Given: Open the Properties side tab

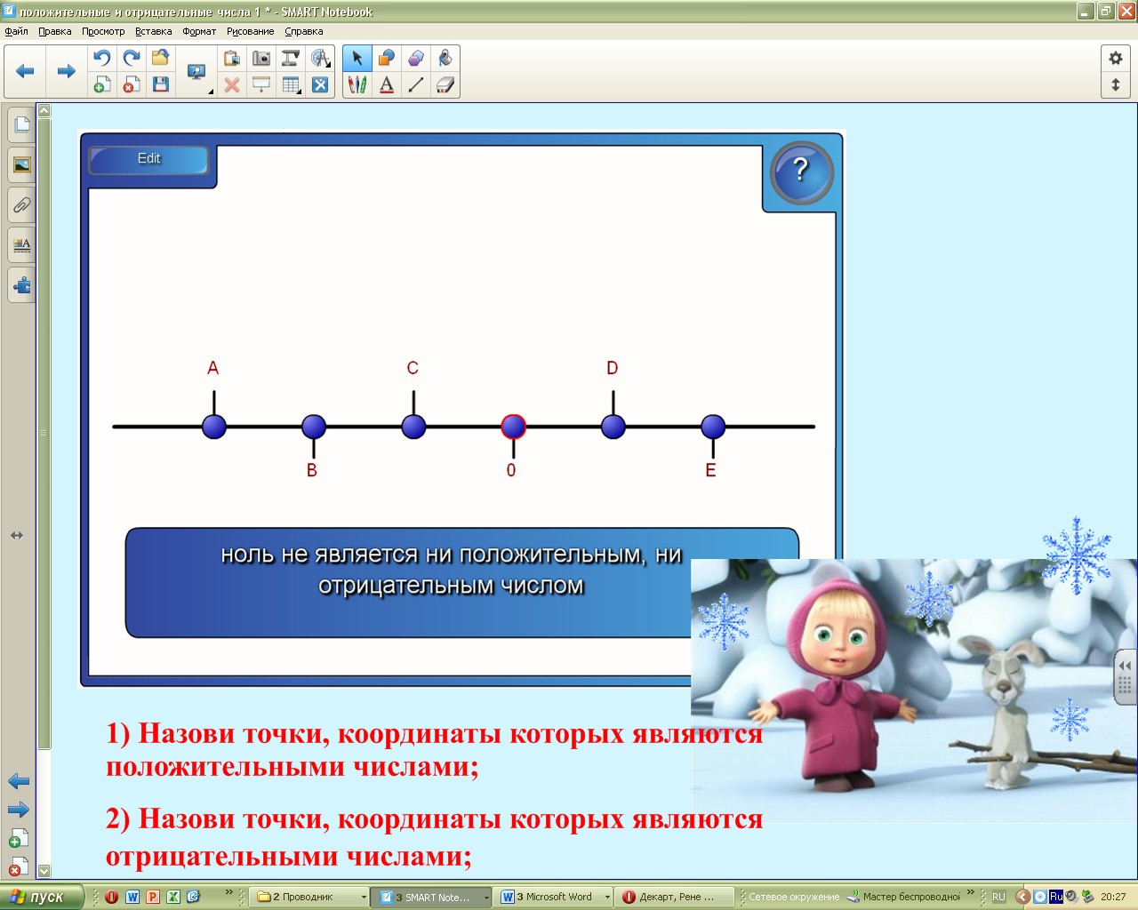Looking at the screenshot, I should [x=22, y=245].
